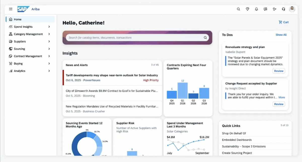Select Suppliers in the side navigation

(x=20, y=42)
